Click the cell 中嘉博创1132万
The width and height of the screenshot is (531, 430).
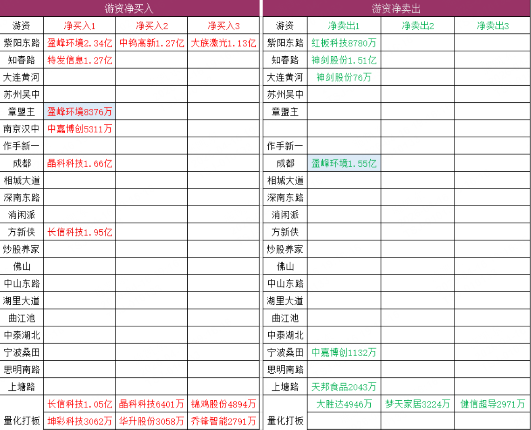(344, 353)
